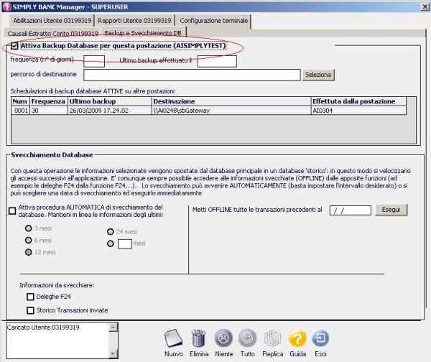Open the Rapporti Utente 03199319 tab
Screen dimensions: 431x362
[134, 21]
